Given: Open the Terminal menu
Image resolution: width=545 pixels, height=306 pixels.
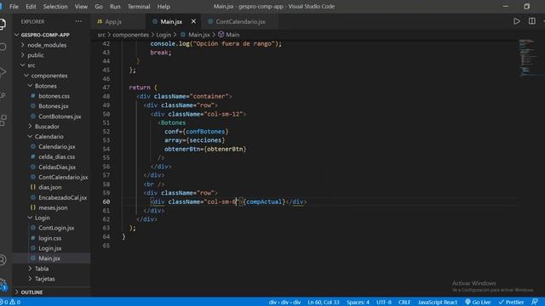Looking at the screenshot, I should (139, 7).
